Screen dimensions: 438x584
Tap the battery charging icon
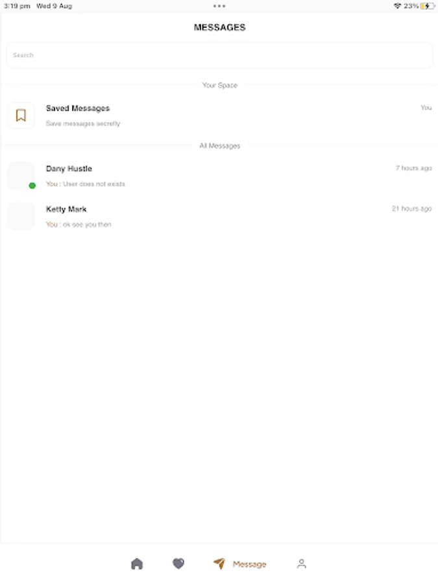pyautogui.click(x=427, y=6)
